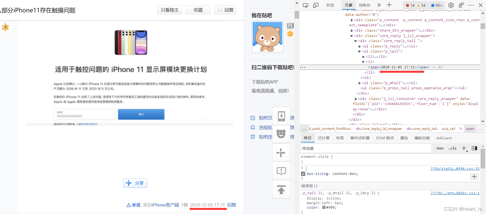Click the plus floating sidebar icon
Screen dimensions: 486x214
pyautogui.click(x=281, y=153)
